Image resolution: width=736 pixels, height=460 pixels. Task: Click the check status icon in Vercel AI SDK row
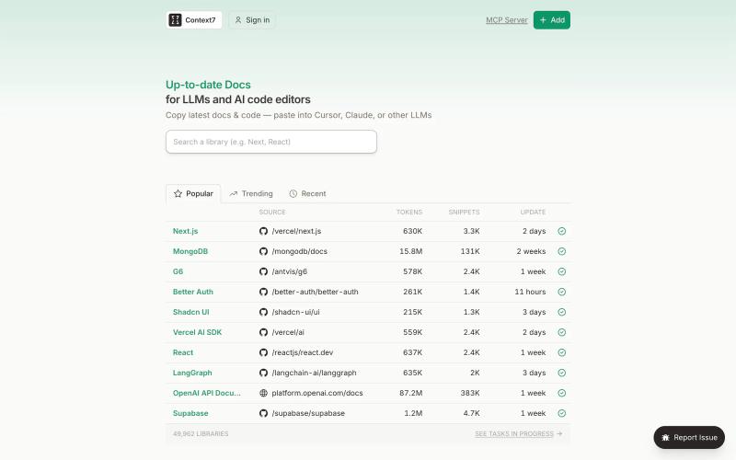(x=562, y=332)
